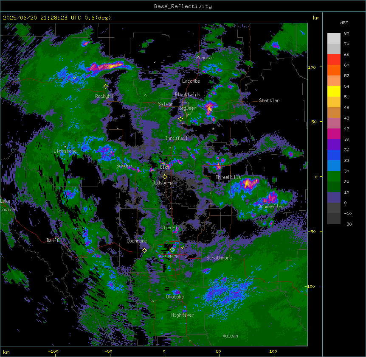
Task: Click the yellow diamond marker above Calgary
Action: coord(172,250)
